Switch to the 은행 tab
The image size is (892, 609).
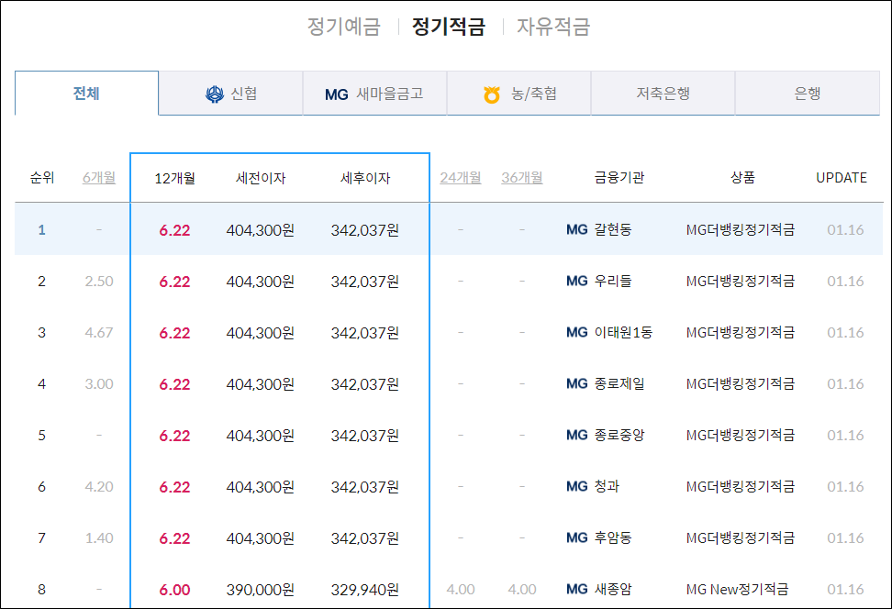(x=808, y=94)
